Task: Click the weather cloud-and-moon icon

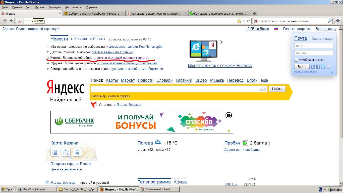Action: pos(158,142)
